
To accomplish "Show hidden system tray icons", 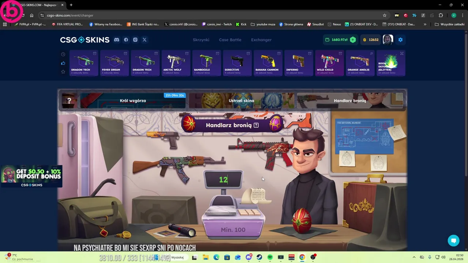I will tap(414, 257).
